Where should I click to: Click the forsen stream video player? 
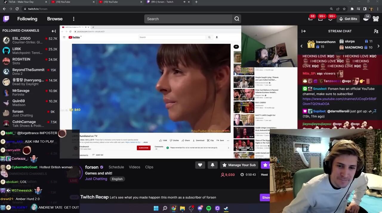[178, 92]
